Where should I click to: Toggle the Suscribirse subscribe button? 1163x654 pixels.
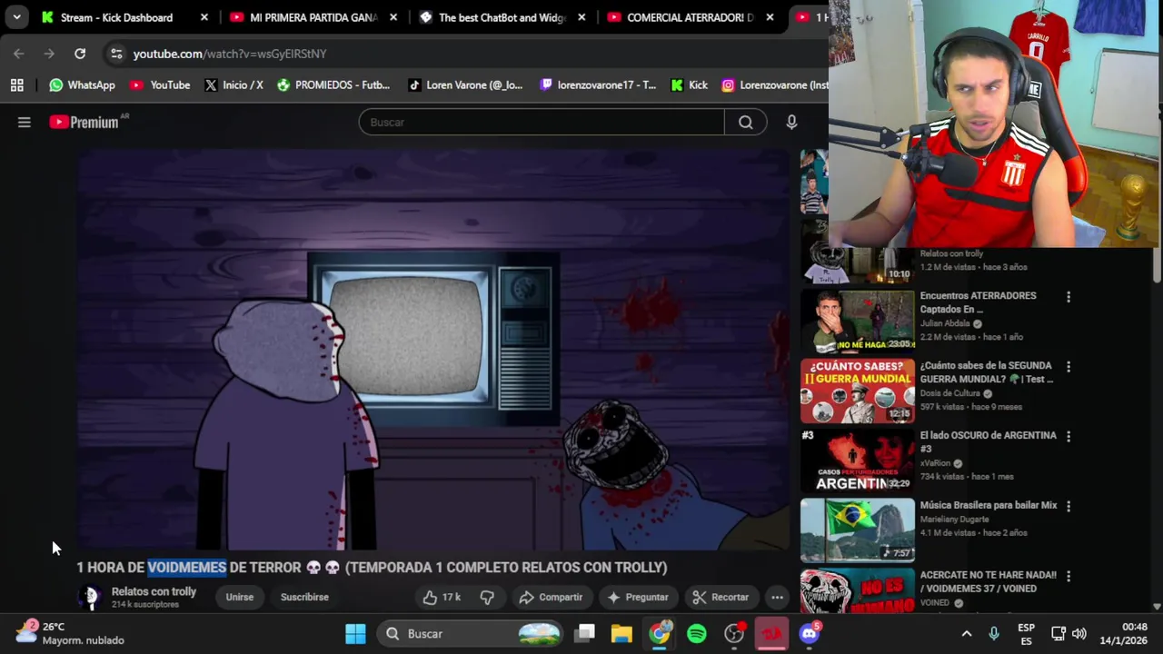(x=304, y=597)
